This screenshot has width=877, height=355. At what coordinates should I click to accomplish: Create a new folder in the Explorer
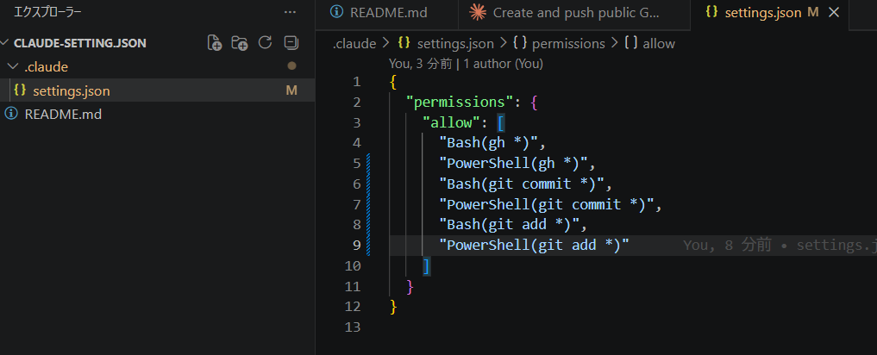coord(240,43)
